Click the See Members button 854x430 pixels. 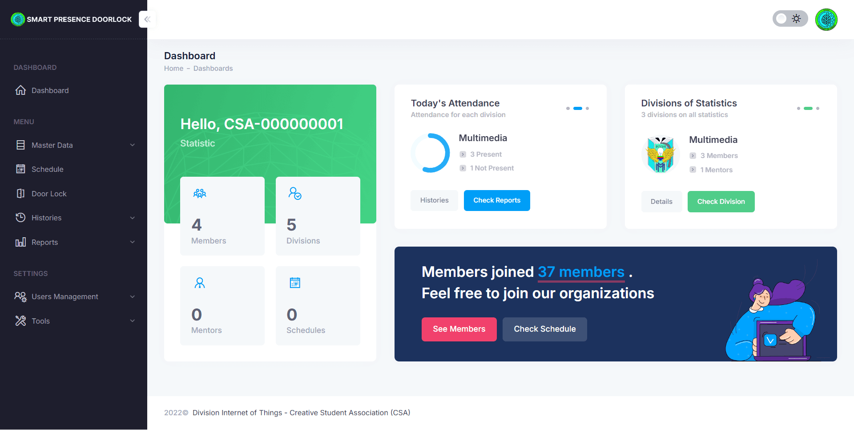point(459,329)
